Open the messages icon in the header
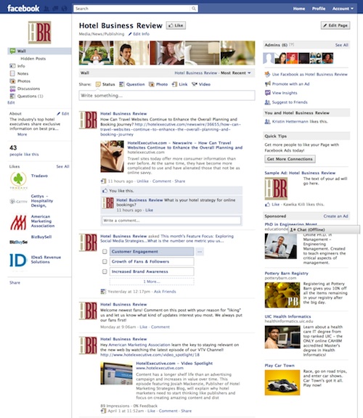This screenshot has height=418, width=363. point(55,9)
